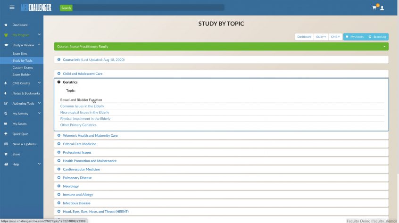Open Custom Exams in sidebar
The image size is (399, 223).
coord(23,67)
